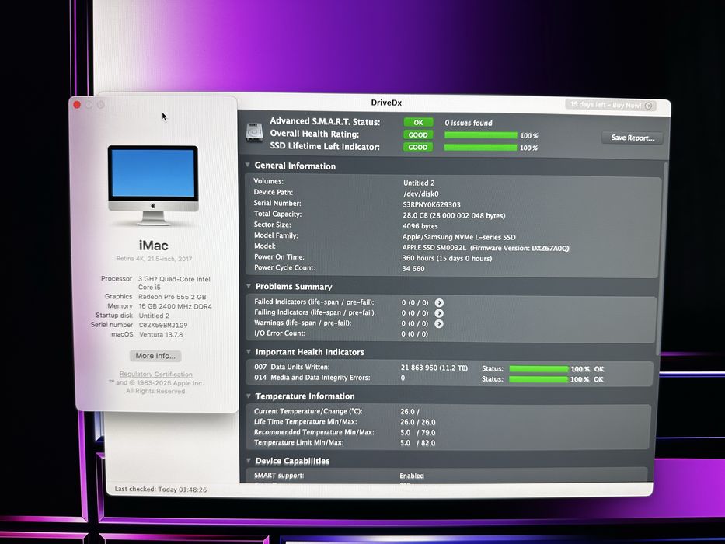
Task: Click the Last checked Today 01:48:26 status
Action: coord(160,490)
